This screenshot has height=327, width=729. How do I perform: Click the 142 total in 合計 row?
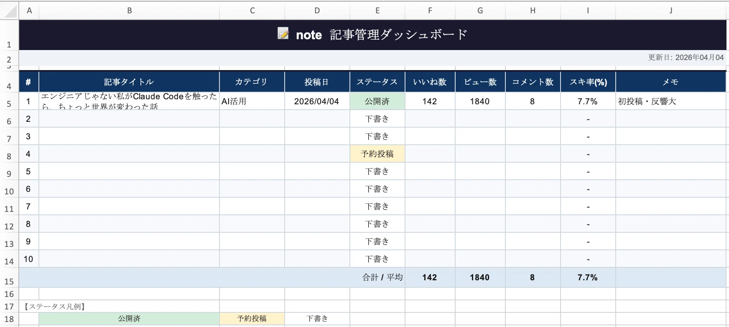[430, 277]
